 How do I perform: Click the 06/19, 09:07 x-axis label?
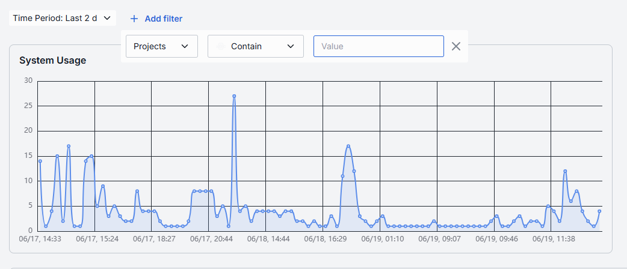[437, 240]
